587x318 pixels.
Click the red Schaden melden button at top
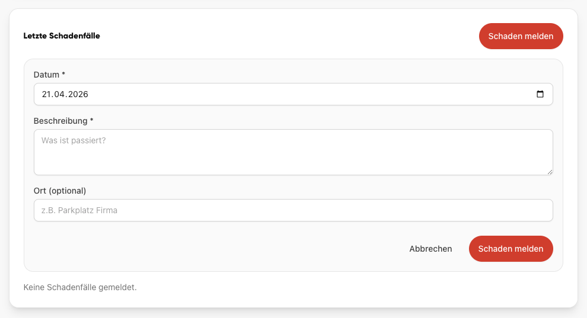point(521,36)
